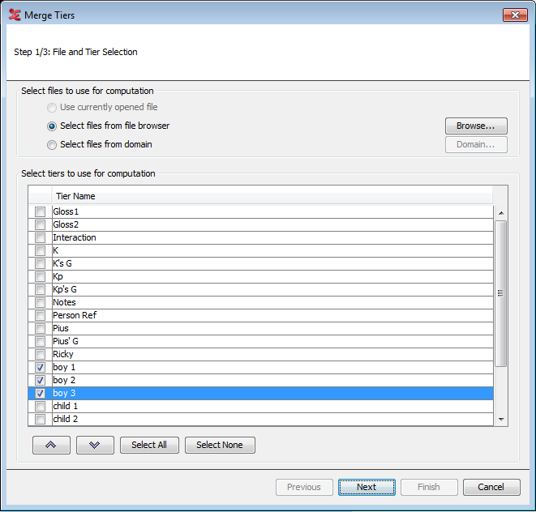The image size is (536, 512).
Task: Tick the Ricky tier checkbox
Action: [40, 355]
